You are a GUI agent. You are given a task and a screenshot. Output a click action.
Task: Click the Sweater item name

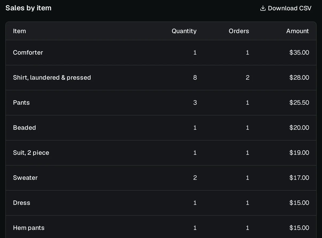pyautogui.click(x=25, y=178)
